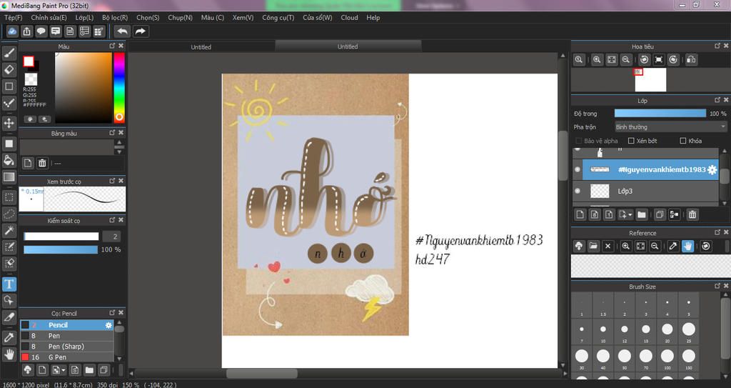Toggle the Bảo vệ alpha checkbox
731x388 pixels.
tap(578, 141)
